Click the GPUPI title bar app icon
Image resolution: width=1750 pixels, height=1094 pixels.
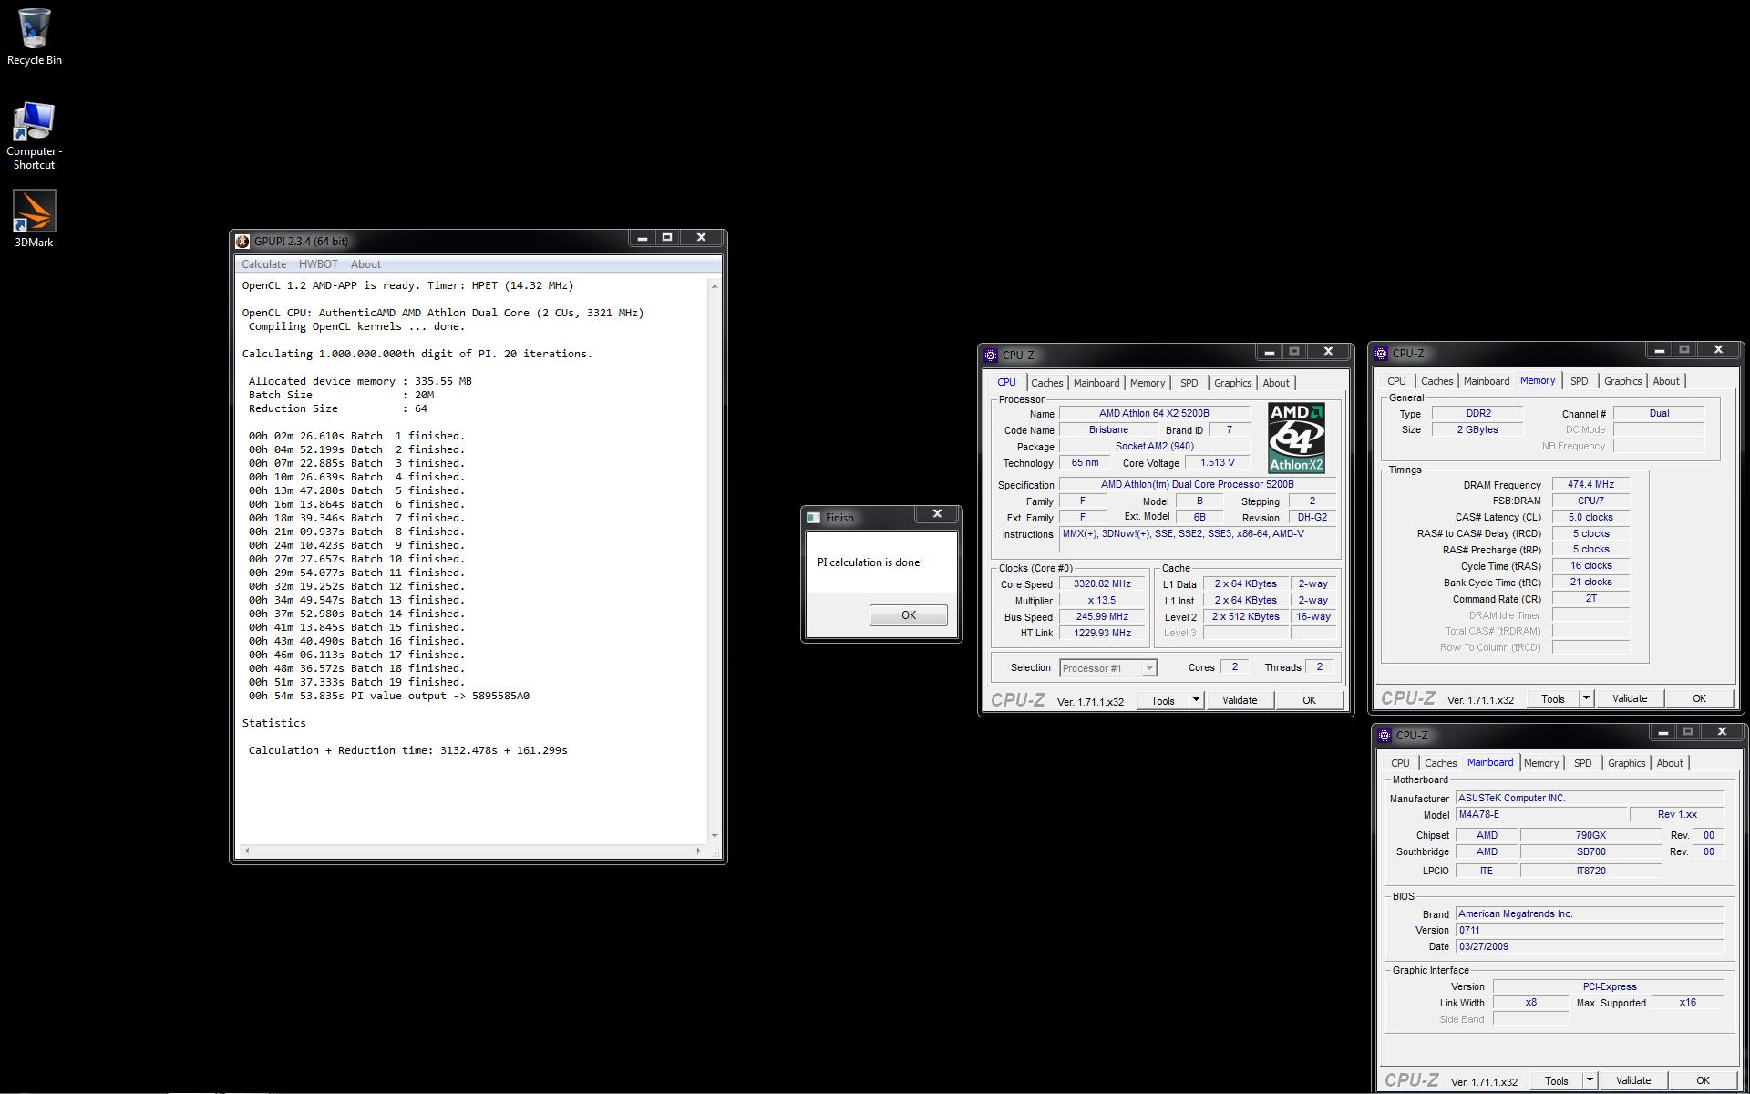[242, 241]
